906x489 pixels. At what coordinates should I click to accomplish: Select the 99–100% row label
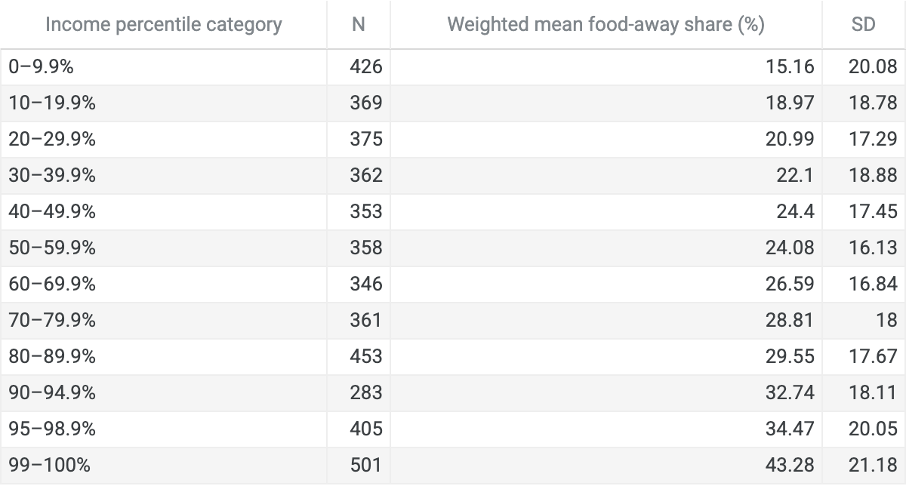(x=163, y=466)
